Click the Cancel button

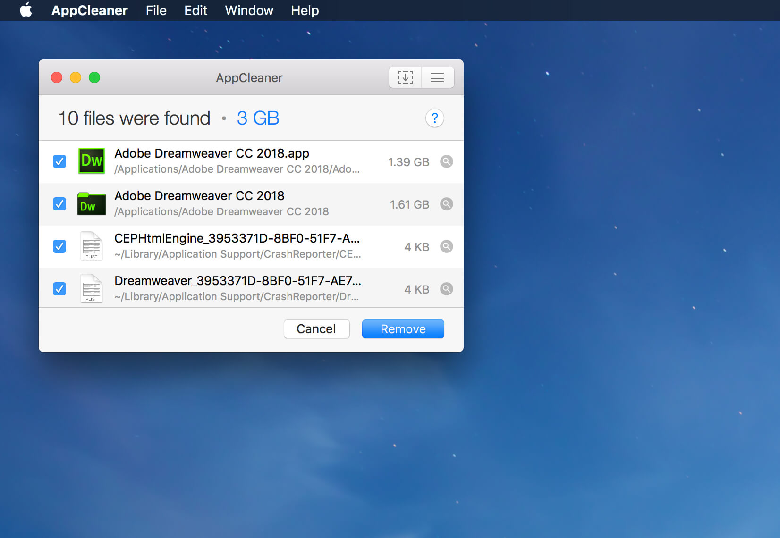(x=316, y=329)
